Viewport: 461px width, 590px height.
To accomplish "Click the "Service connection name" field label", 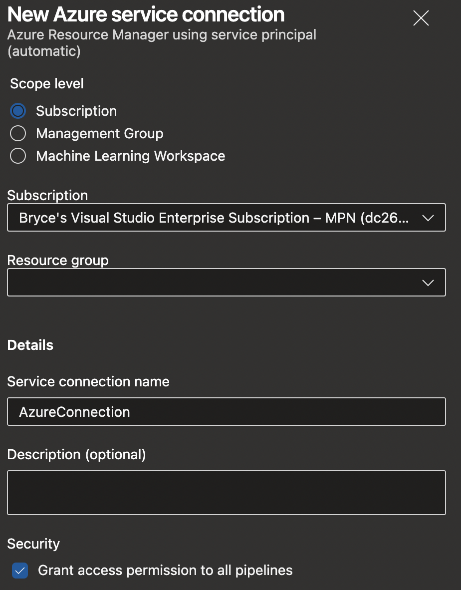I will [88, 382].
